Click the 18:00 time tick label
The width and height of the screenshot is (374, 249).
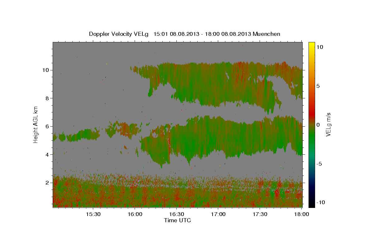coord(301,214)
